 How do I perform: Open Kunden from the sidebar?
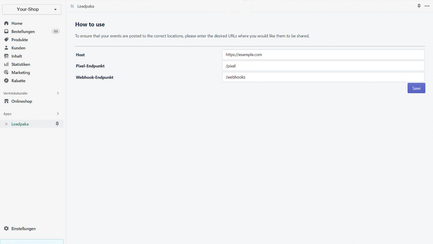click(x=6, y=48)
